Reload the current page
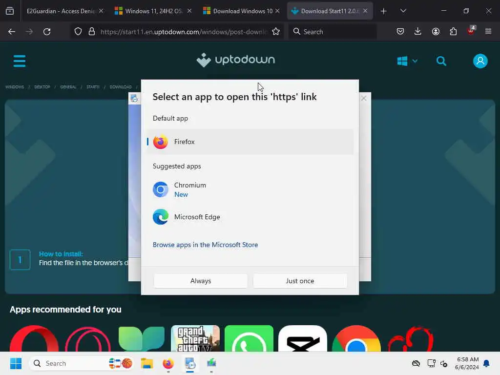Screen dimensions: 500x375 point(47,32)
